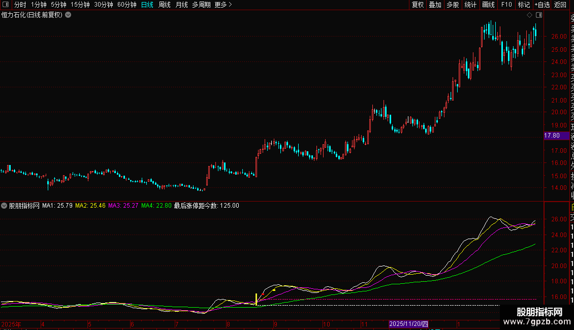
Task: Toggle right side panel icon above chart
Action: pyautogui.click(x=539, y=15)
